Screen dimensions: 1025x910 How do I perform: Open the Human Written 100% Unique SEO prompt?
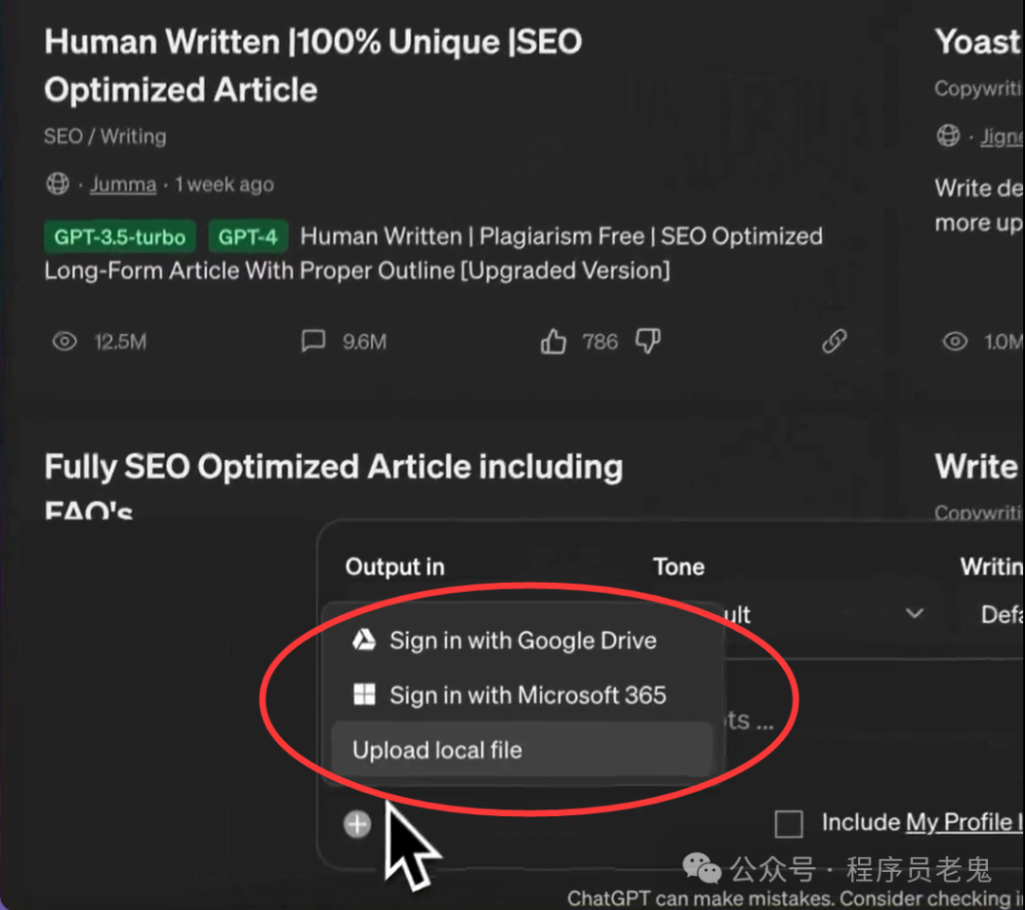tap(313, 65)
